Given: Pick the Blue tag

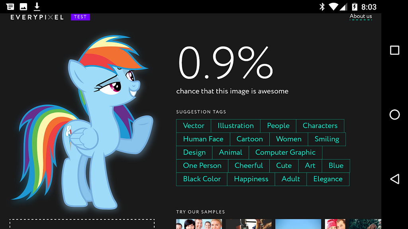Looking at the screenshot, I should (x=336, y=166).
